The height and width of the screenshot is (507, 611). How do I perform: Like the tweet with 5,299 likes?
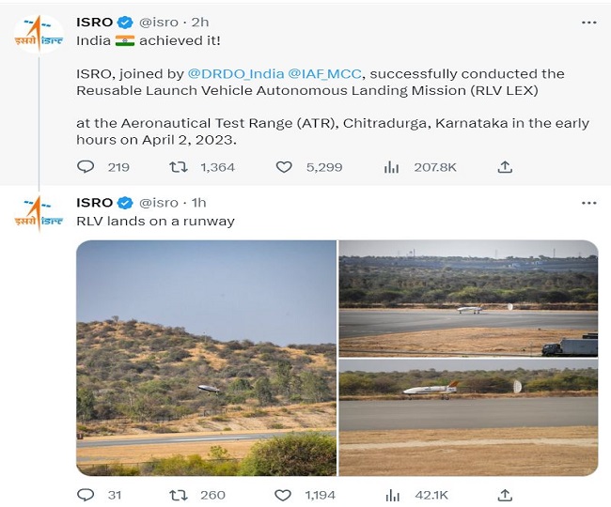click(284, 167)
